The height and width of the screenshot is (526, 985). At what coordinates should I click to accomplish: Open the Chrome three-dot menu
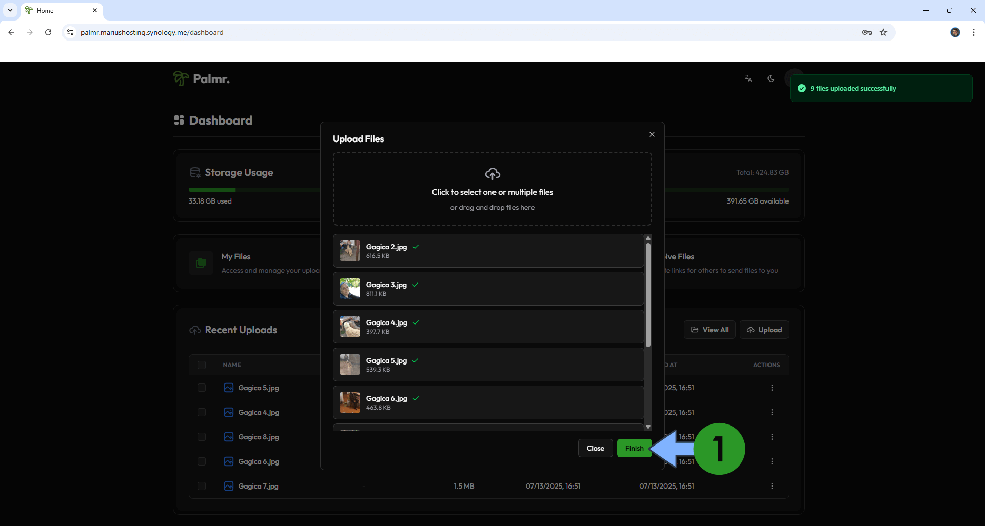[x=974, y=32]
